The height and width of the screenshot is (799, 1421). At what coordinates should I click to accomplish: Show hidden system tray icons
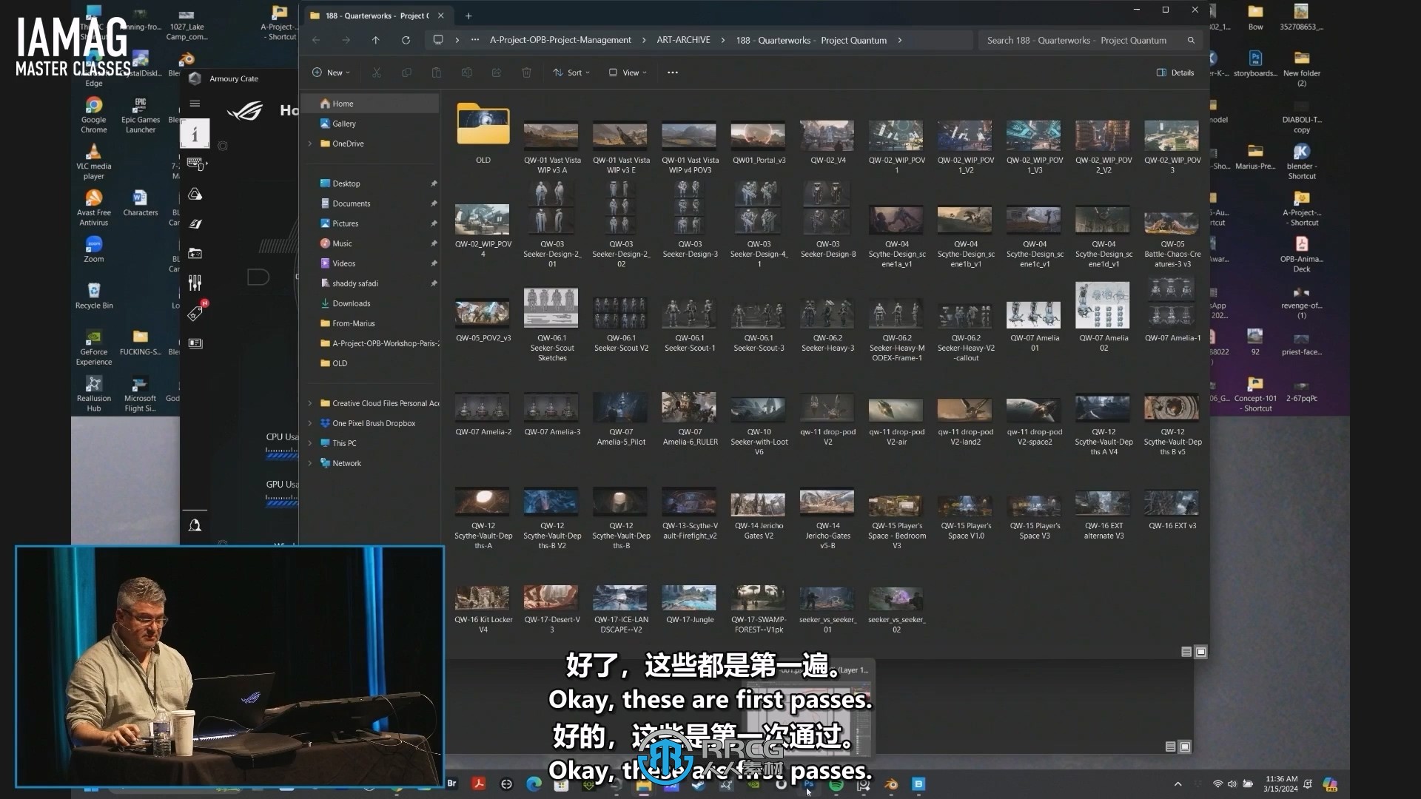pyautogui.click(x=1178, y=784)
